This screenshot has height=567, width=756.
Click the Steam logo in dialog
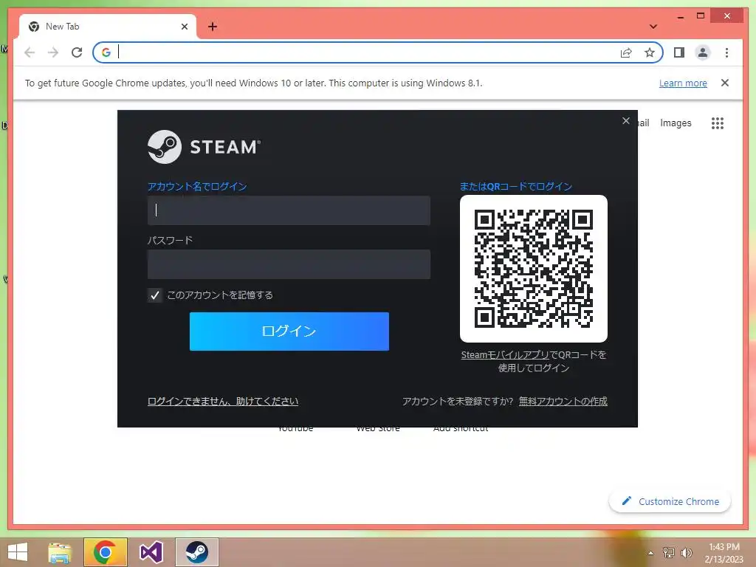tap(204, 147)
